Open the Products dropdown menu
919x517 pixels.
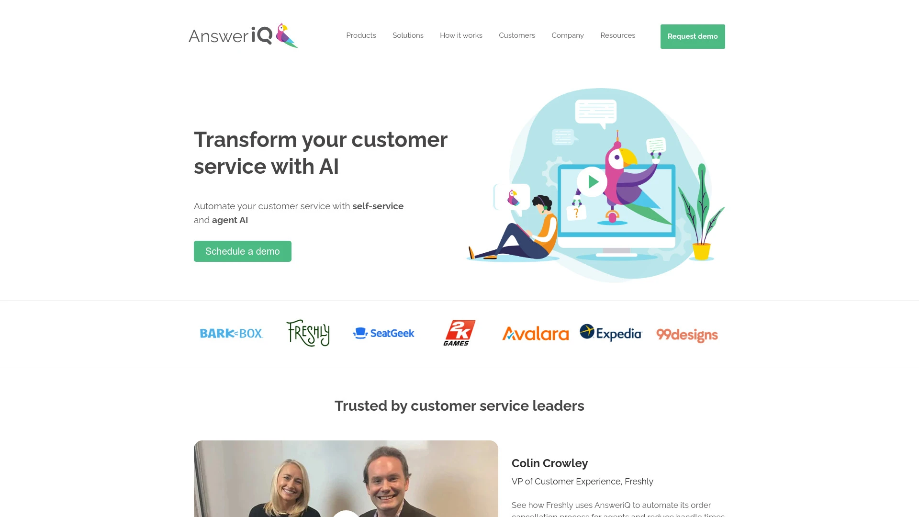(x=360, y=35)
